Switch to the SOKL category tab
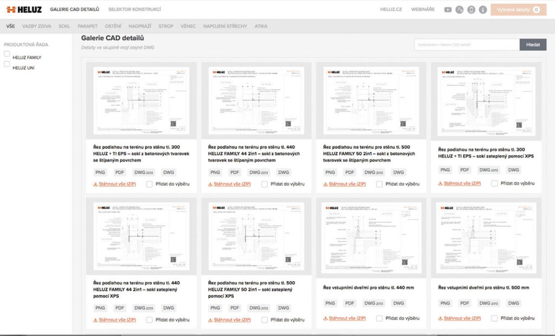Screen dimensions: 555x336 [x=64, y=26]
